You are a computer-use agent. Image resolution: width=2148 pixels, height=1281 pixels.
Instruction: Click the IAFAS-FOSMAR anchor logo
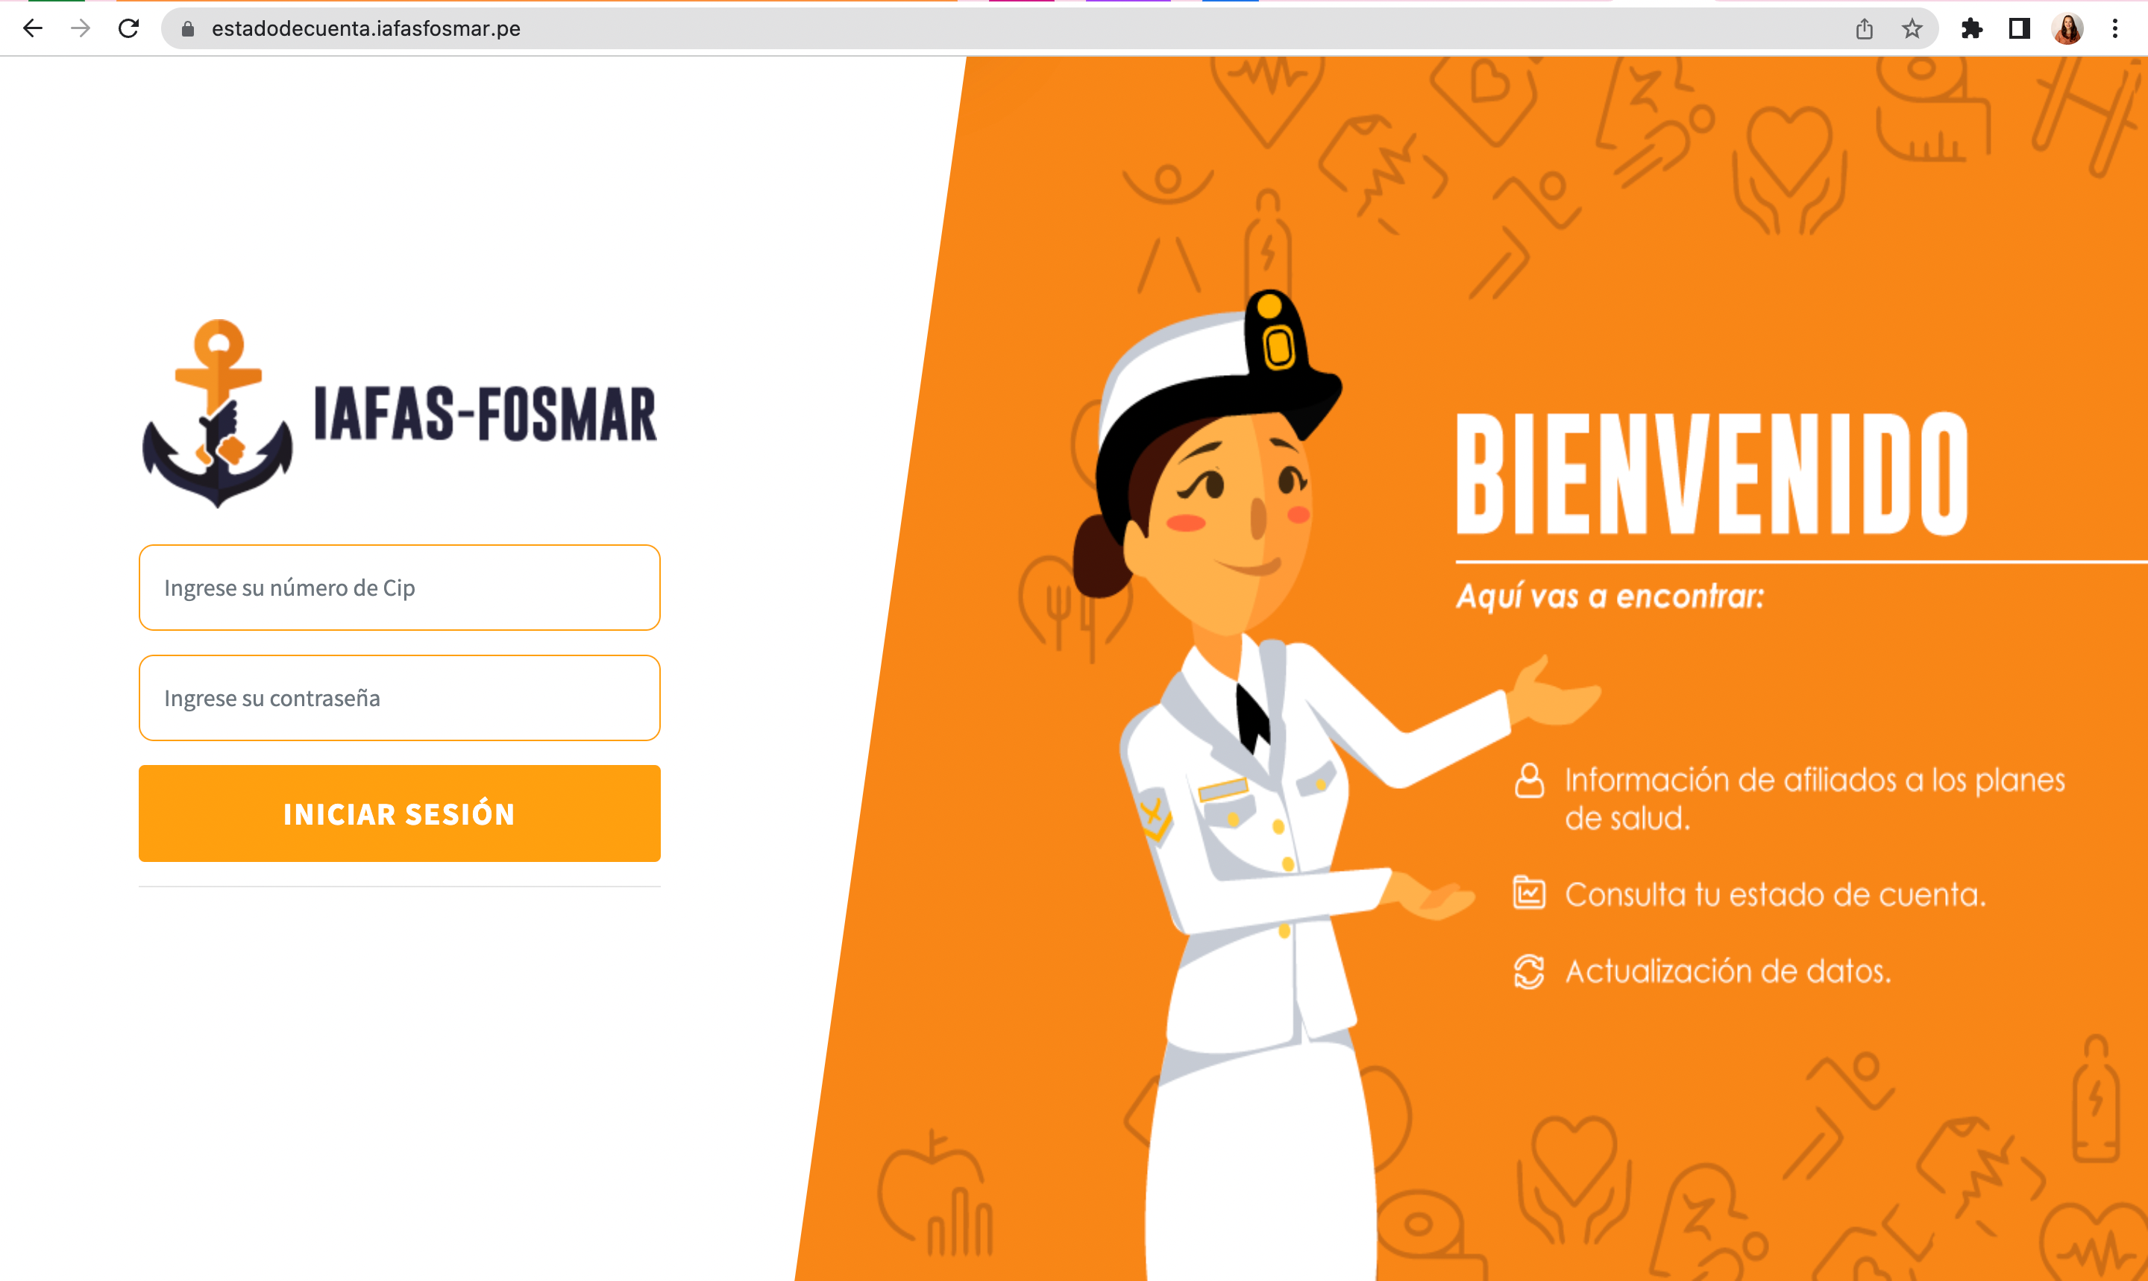218,414
